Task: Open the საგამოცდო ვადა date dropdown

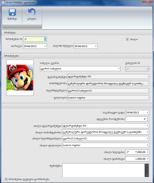Action: [x=148, y=112]
